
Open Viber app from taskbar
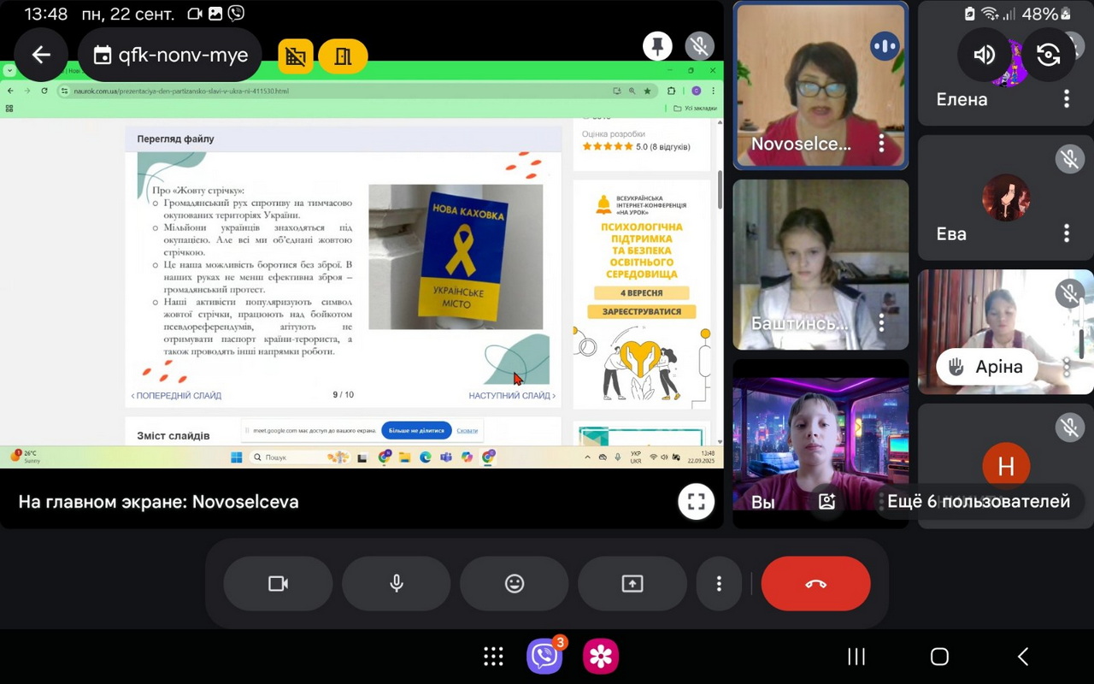coord(544,656)
